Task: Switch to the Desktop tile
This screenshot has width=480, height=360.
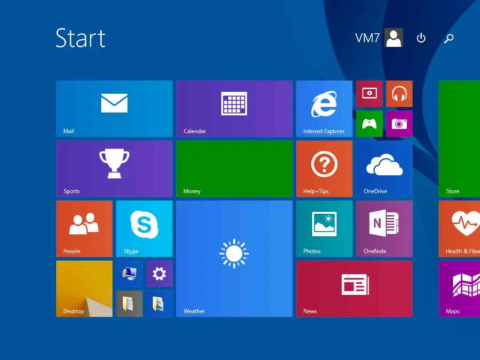Action: click(x=84, y=289)
